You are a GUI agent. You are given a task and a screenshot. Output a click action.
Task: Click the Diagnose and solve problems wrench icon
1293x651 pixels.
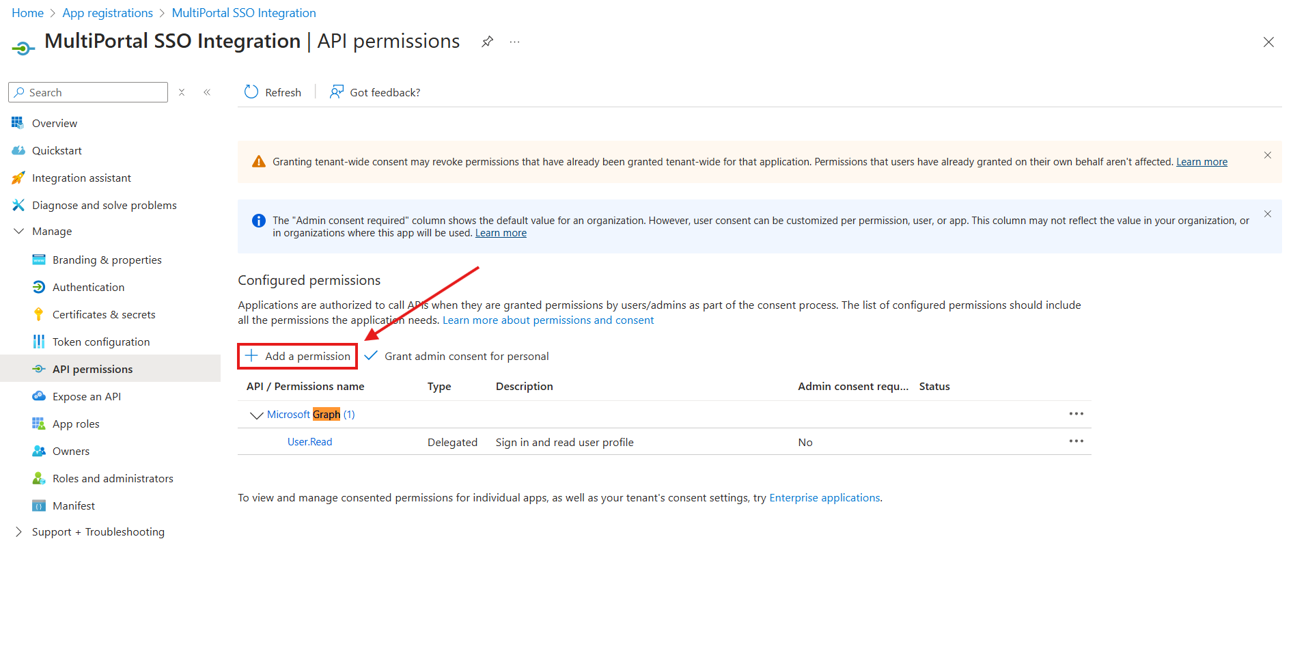18,205
